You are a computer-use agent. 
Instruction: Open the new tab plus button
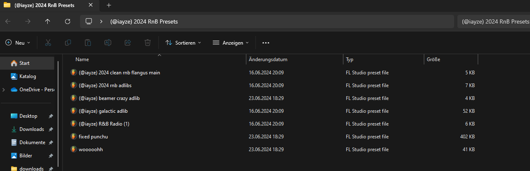[109, 5]
